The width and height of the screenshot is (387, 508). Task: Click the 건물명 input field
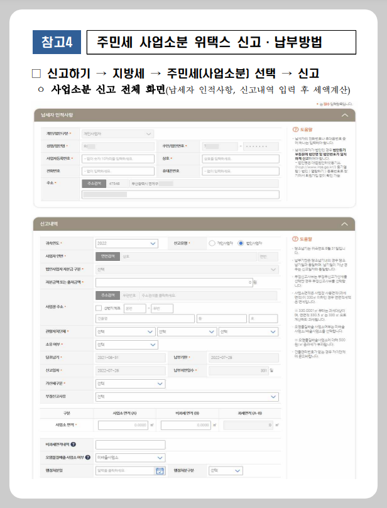(144, 319)
